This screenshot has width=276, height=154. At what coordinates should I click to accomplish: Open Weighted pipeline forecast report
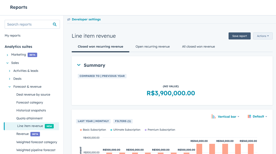pos(36,150)
